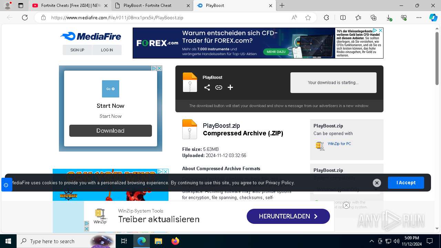Add page to favorites with the star icon
This screenshot has width=441, height=248.
[x=308, y=18]
